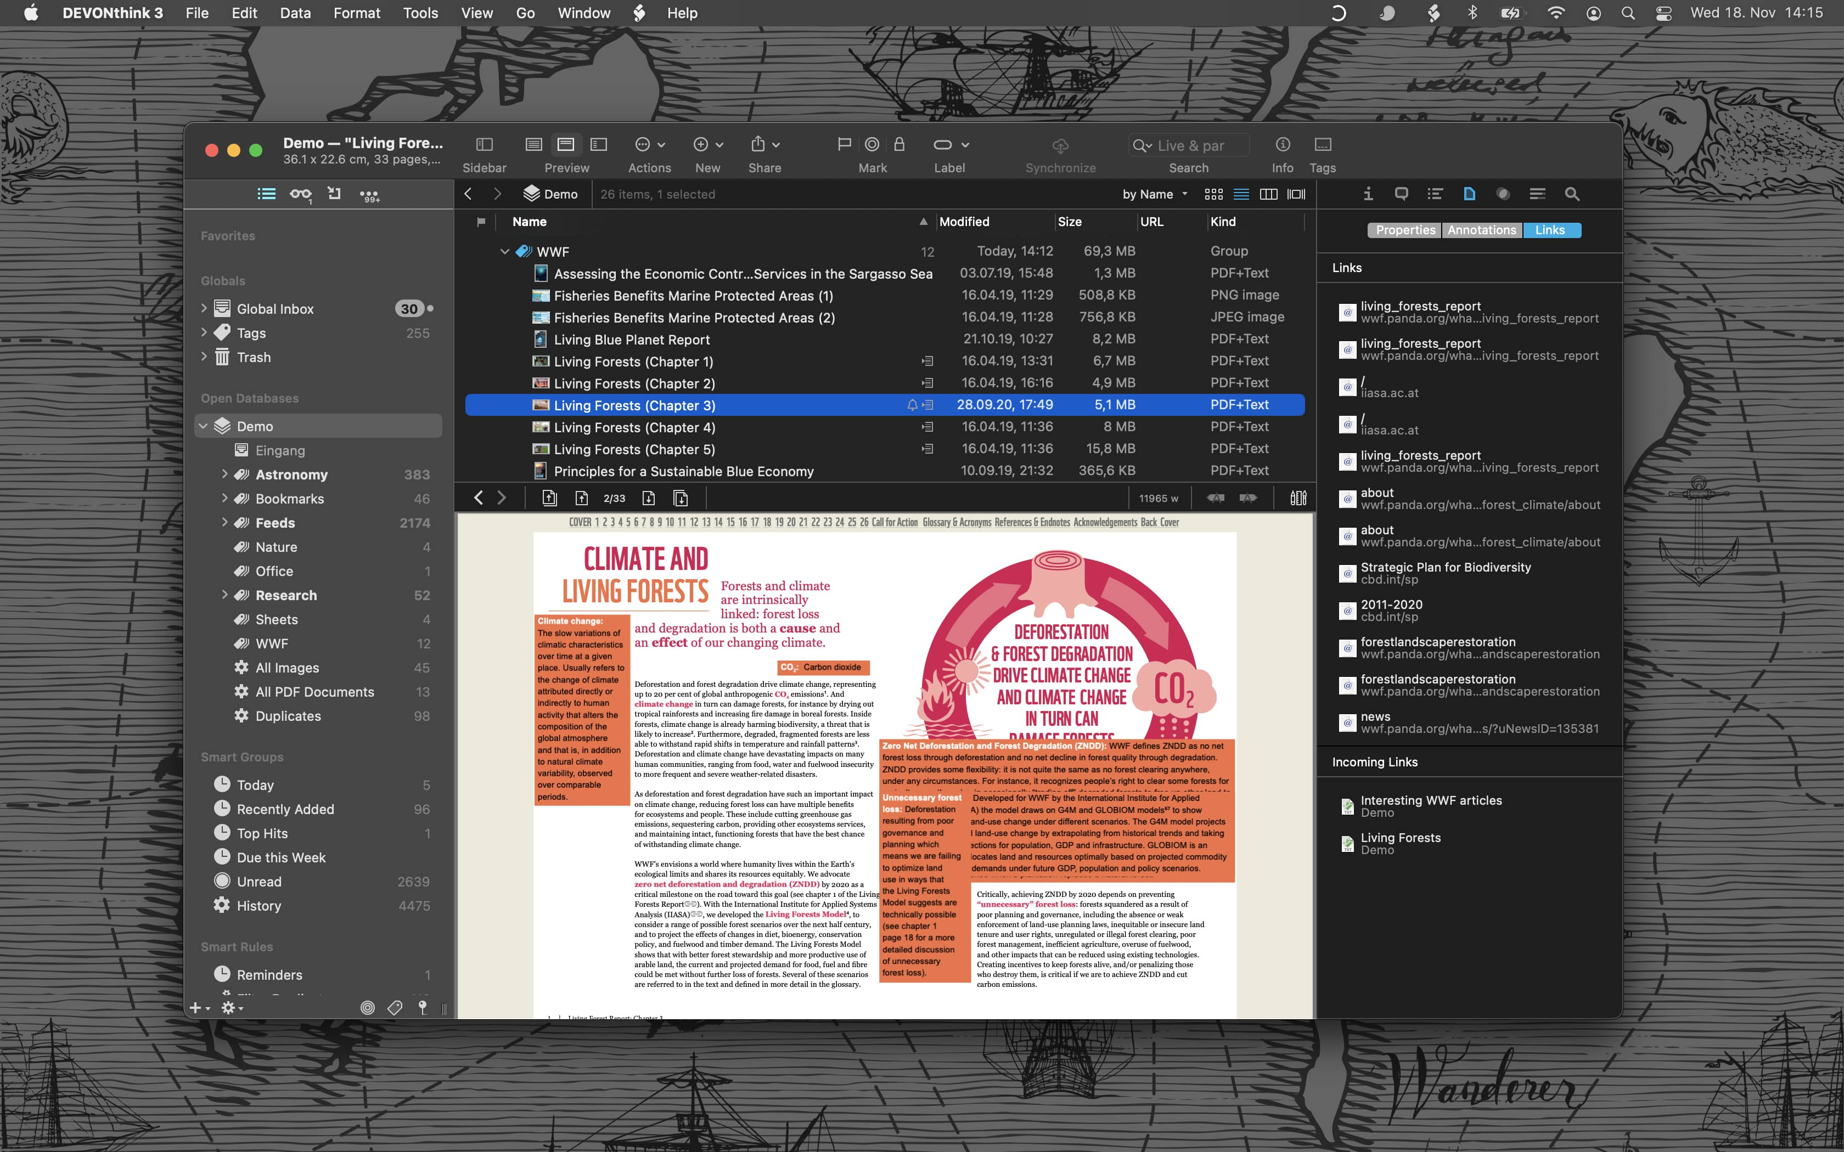Click the 2/33 page number field
1844x1152 pixels.
(x=614, y=498)
